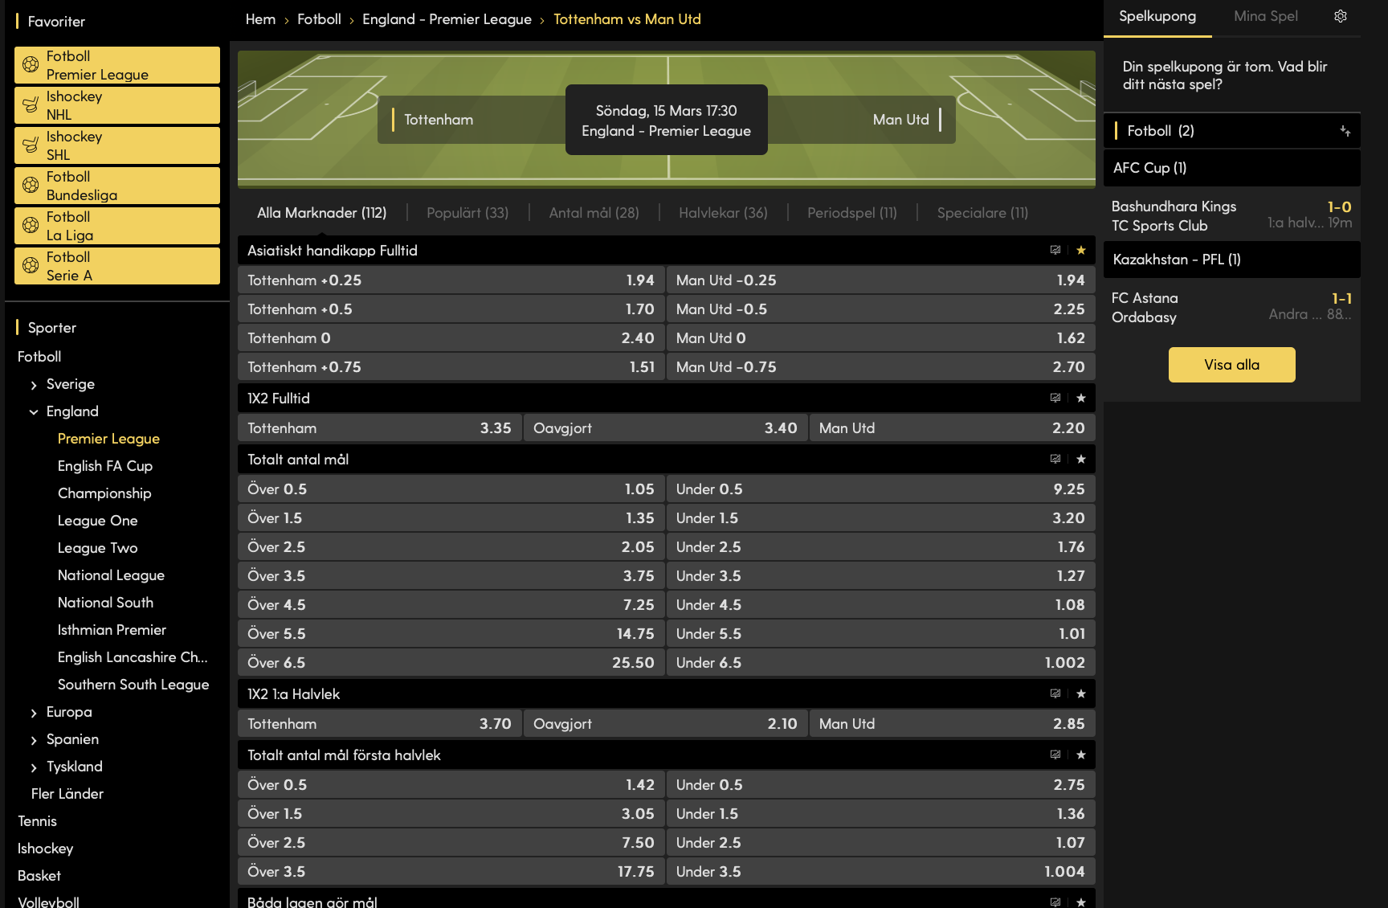Click the hockey icon on the SHL favorite

(x=31, y=145)
